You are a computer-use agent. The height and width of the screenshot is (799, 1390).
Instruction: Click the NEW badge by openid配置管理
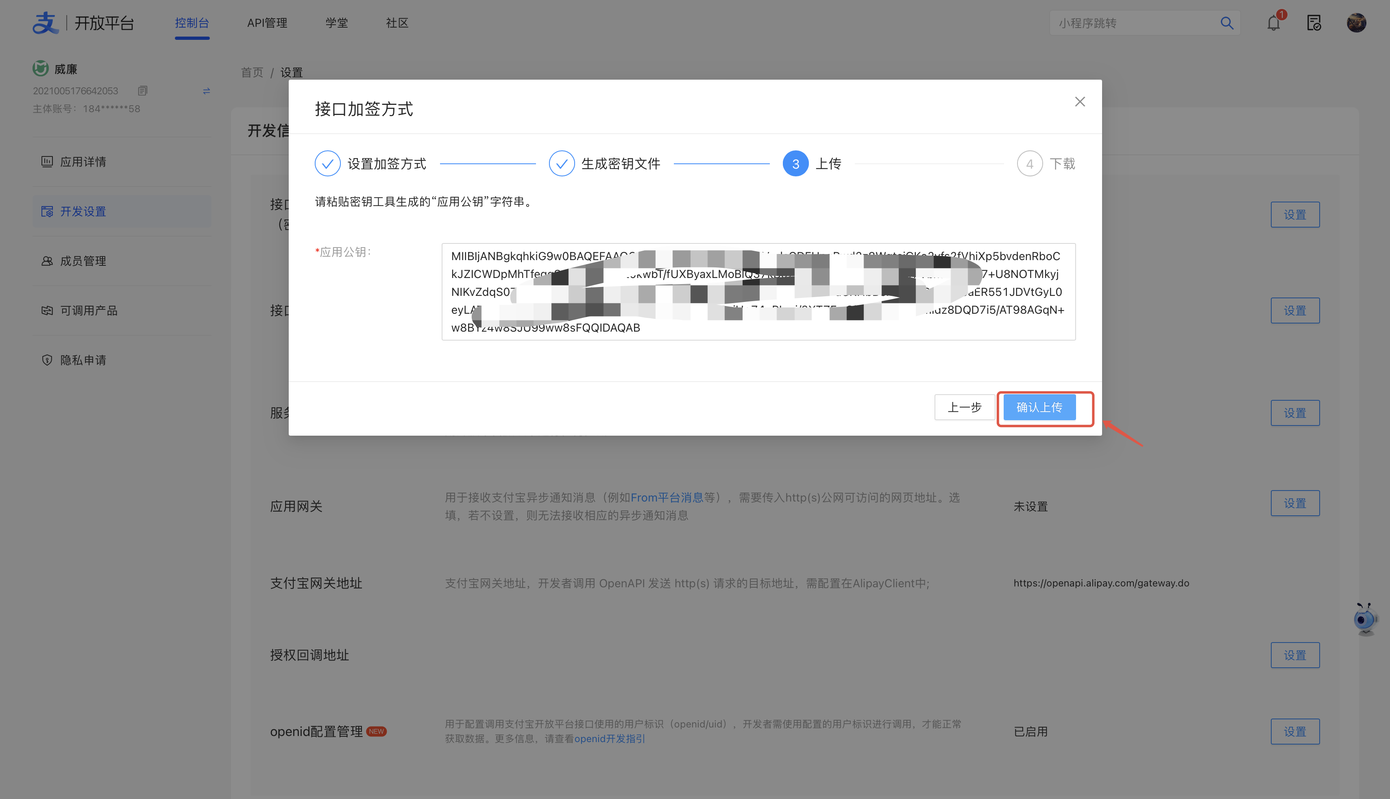click(376, 732)
